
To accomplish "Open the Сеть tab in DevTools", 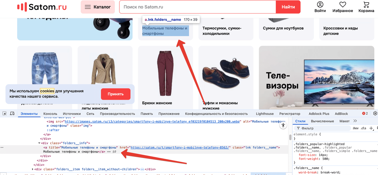I will click(90, 114).
